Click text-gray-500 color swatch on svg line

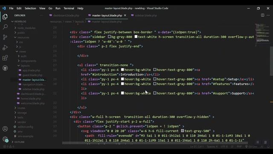pos(182,131)
